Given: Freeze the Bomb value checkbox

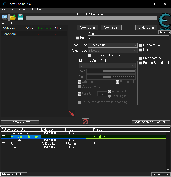Looking at the screenshot, I should click(3, 144).
